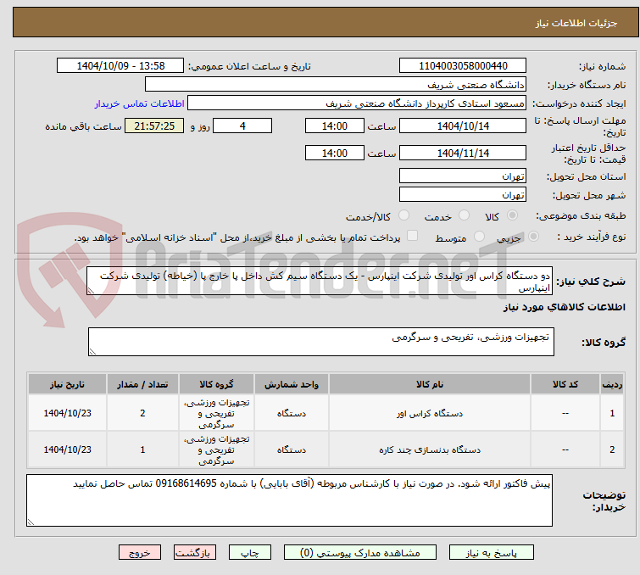Click the price validity date 1404/11/14 field
This screenshot has height=575, width=640.
[463, 153]
